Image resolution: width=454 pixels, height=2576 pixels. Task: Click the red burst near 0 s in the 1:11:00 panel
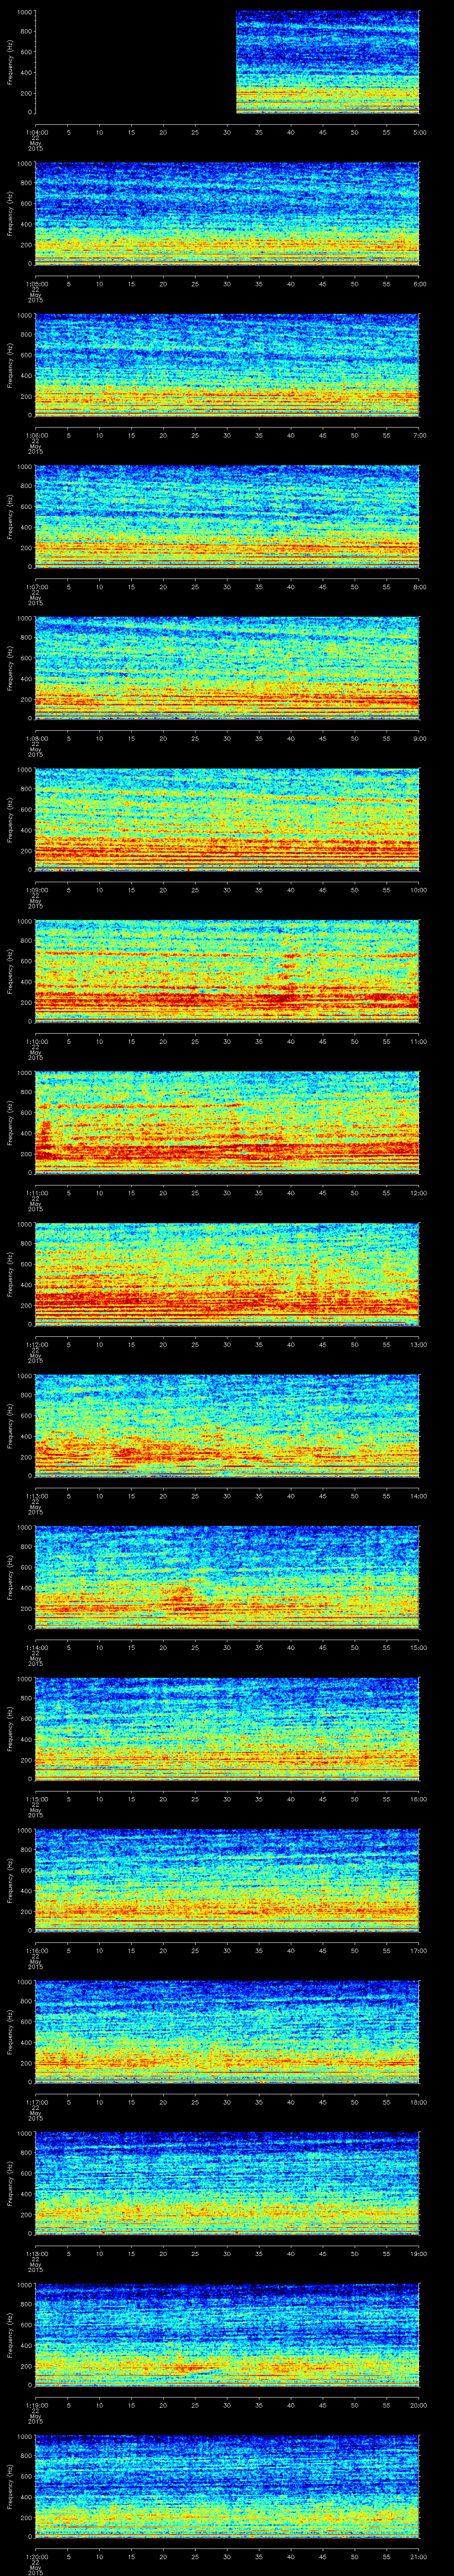pos(45,1140)
